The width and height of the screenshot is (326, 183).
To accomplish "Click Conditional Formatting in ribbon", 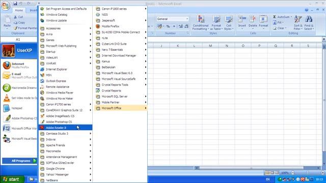I will (200, 23).
